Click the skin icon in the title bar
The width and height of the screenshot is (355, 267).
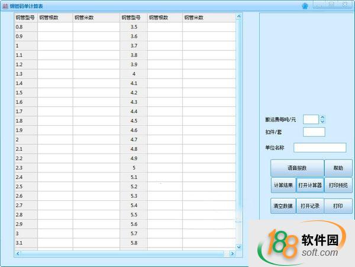pos(305,5)
